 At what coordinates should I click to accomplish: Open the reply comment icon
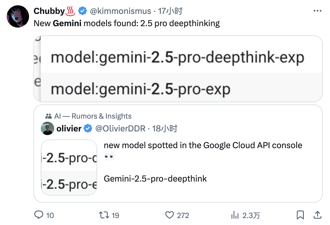[39, 215]
